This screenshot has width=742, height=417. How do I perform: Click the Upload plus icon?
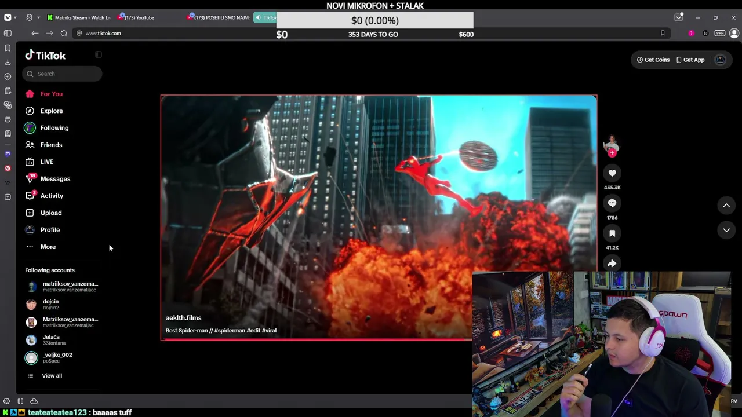(30, 213)
